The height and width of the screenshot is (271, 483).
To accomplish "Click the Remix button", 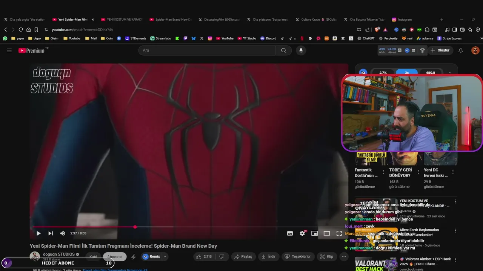I will click(x=151, y=257).
